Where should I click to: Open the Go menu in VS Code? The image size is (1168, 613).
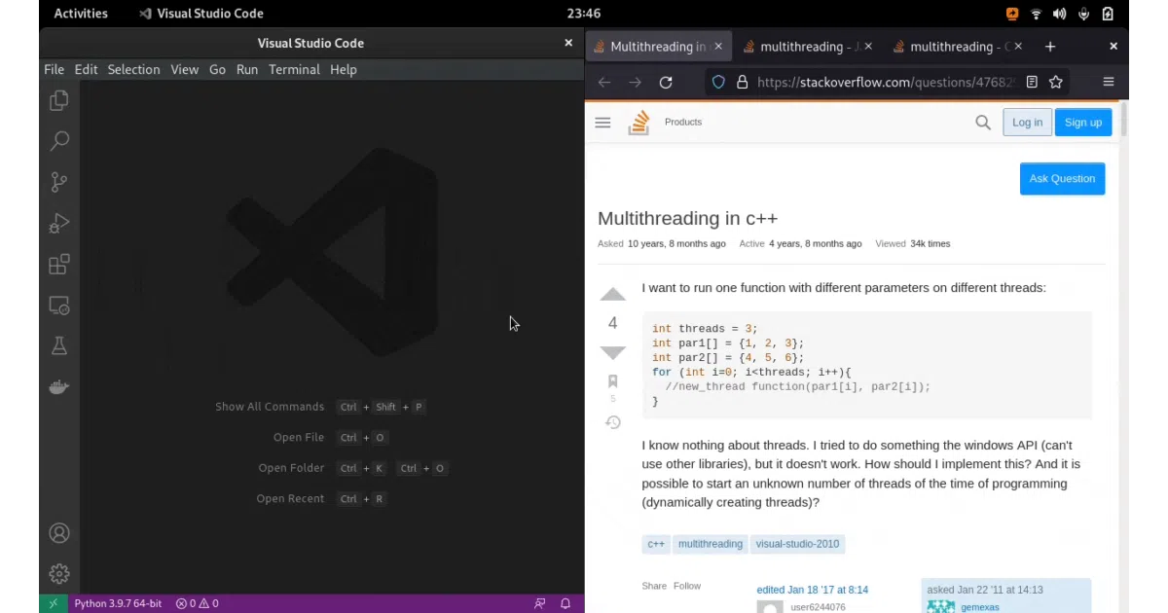pos(217,69)
